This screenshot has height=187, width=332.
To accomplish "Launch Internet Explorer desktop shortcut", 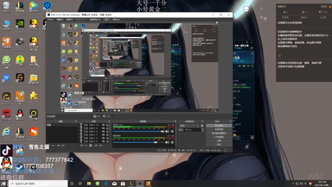I will pos(6,134).
